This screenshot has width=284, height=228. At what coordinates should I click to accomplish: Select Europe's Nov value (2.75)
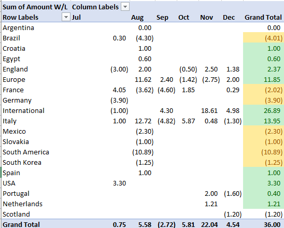point(211,79)
